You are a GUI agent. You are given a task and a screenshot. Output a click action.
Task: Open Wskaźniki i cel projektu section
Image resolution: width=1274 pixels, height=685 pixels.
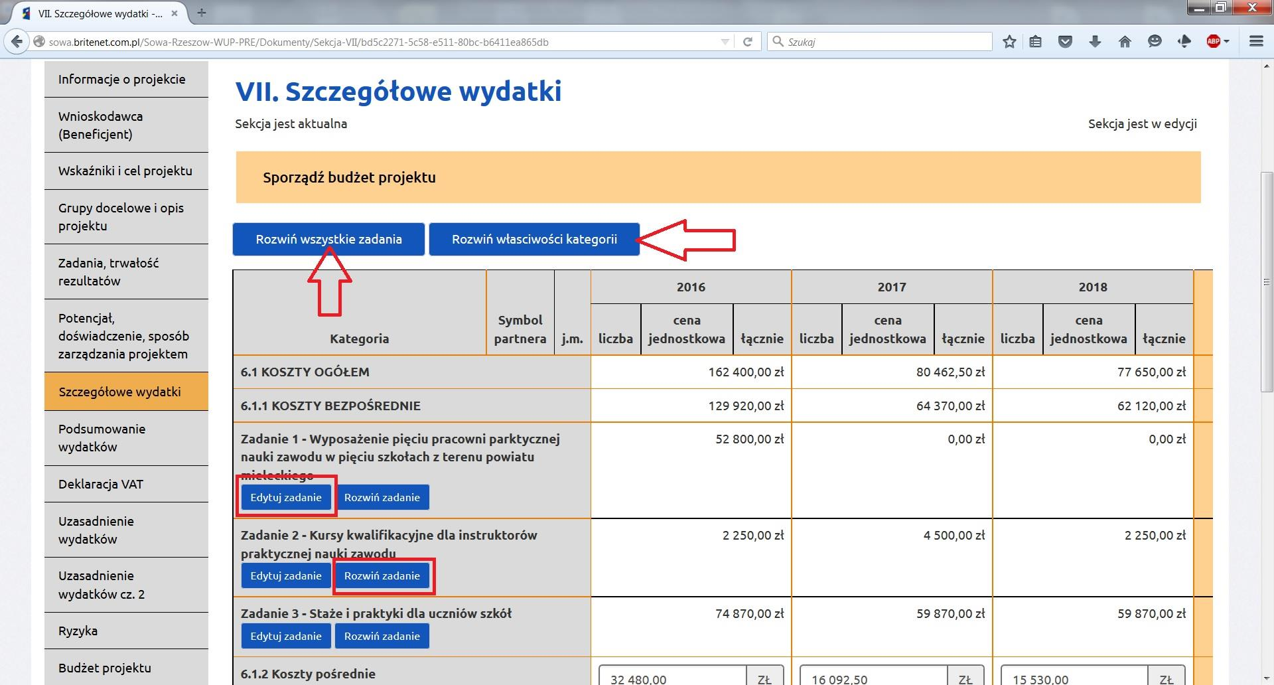[126, 171]
